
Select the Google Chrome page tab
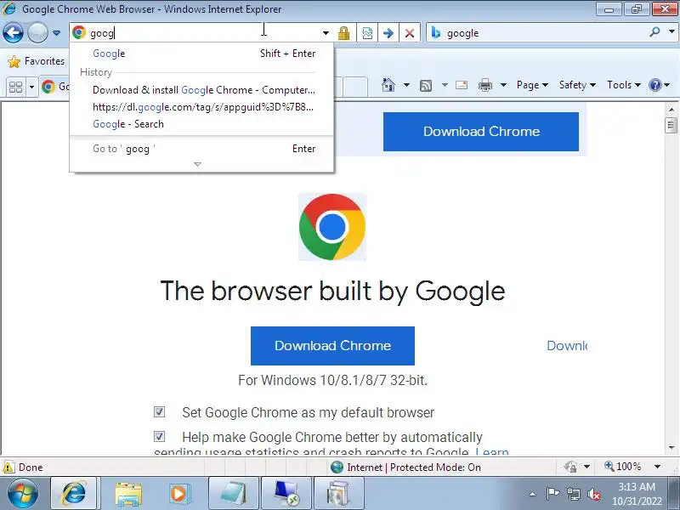[54, 87]
